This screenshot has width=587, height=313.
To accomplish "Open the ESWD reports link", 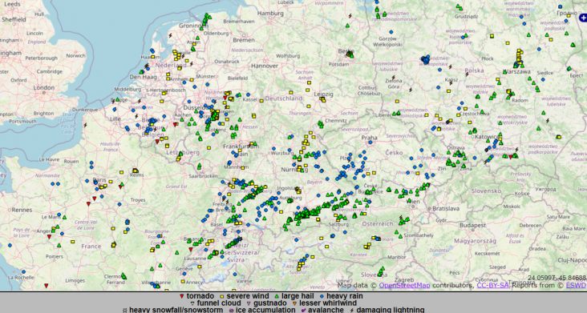I will click(576, 285).
